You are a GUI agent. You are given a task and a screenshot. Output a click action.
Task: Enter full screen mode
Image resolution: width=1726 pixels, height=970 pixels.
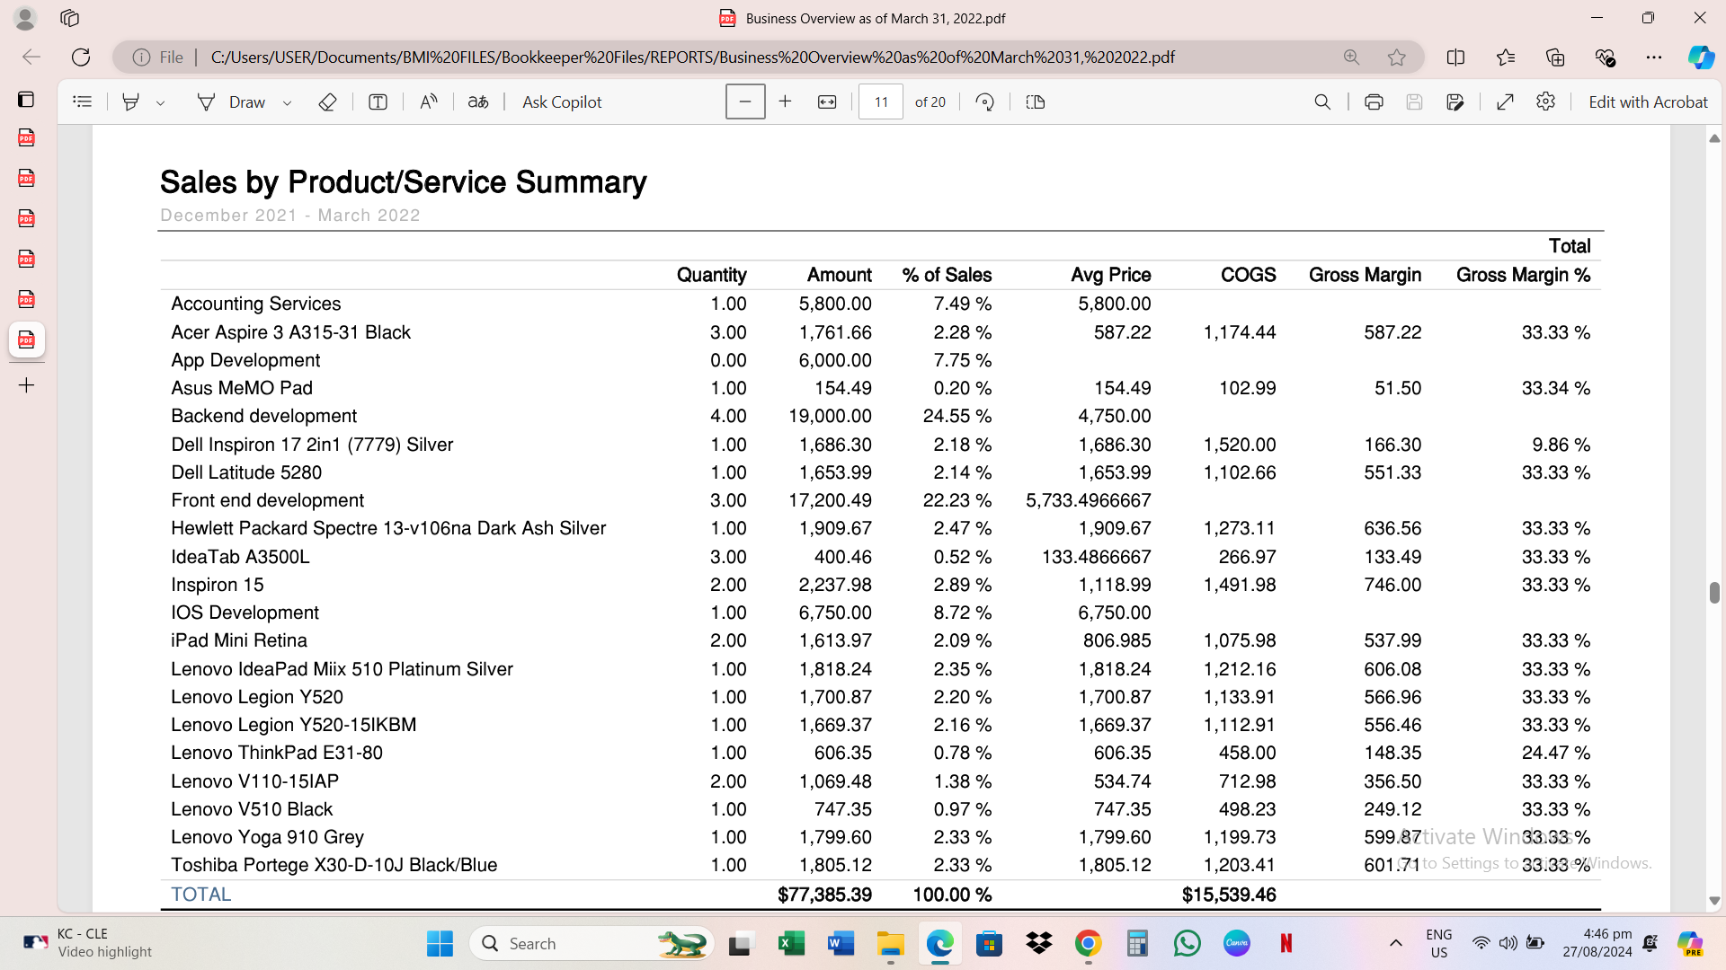(x=1505, y=101)
